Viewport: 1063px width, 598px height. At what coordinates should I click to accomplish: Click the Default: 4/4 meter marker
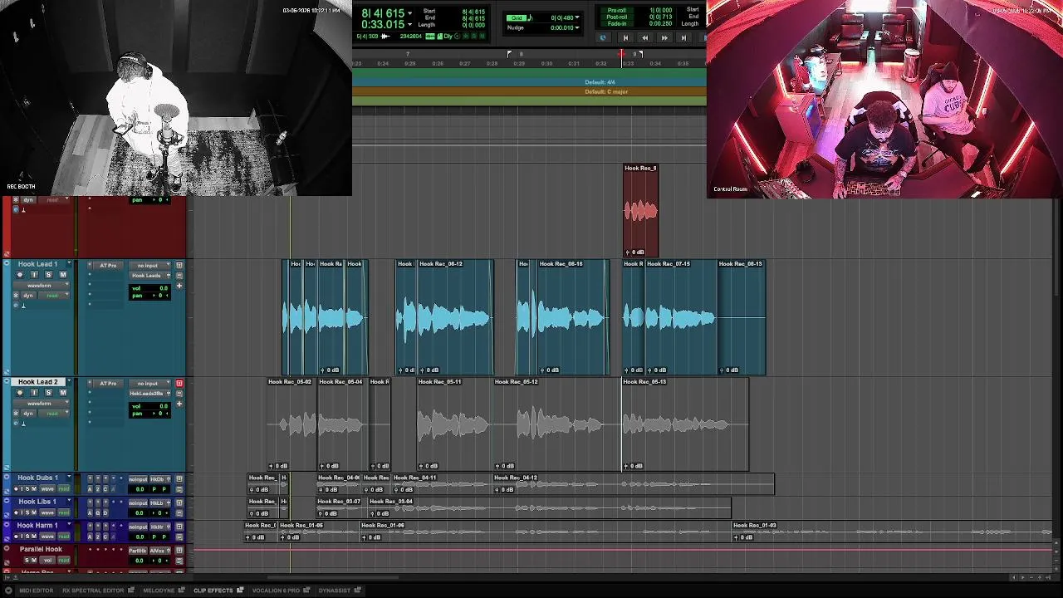[x=600, y=82]
